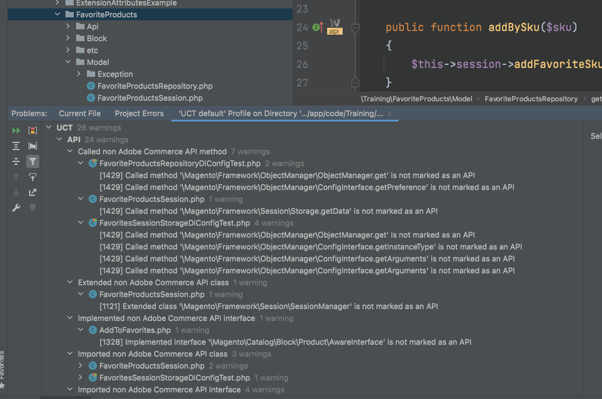Collapse the addBySku function fold marker

tap(355, 28)
